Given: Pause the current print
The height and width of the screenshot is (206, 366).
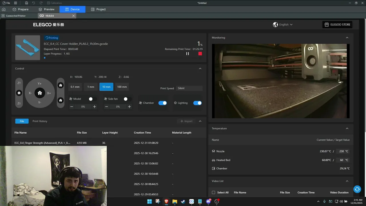Looking at the screenshot, I should 188,54.
